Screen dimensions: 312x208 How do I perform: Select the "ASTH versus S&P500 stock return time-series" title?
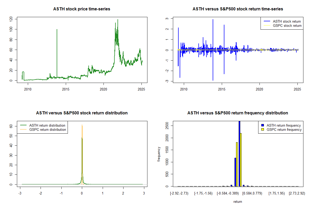click(238, 9)
